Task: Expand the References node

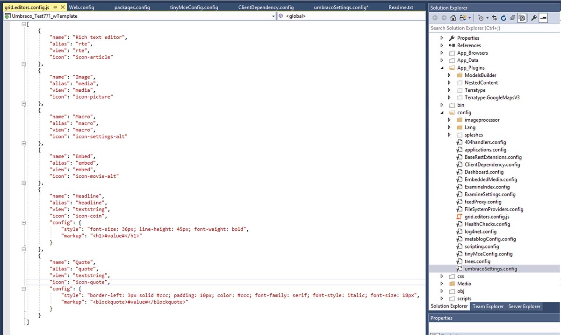Action: pyautogui.click(x=442, y=45)
